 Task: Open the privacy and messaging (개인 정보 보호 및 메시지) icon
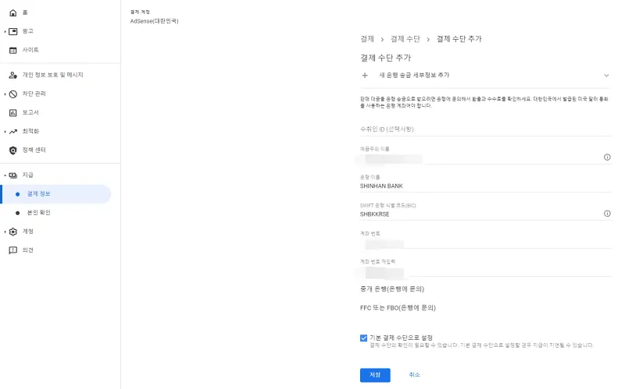point(12,75)
